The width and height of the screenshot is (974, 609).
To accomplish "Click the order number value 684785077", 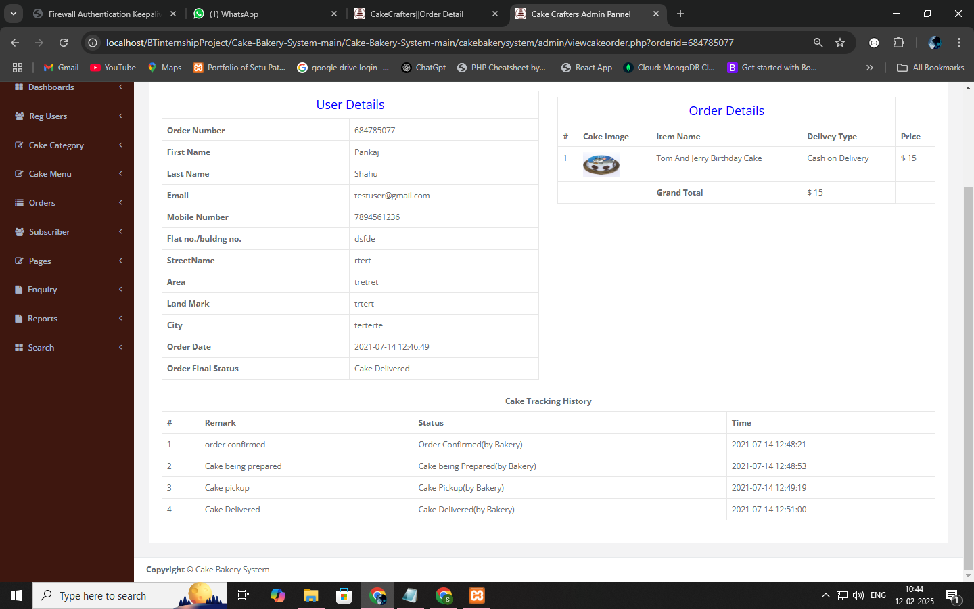I will click(375, 131).
